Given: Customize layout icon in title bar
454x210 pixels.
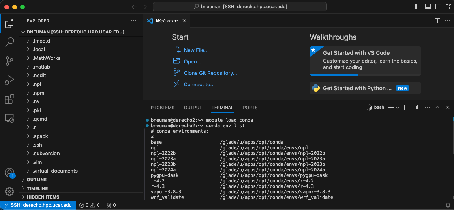Looking at the screenshot, I should pos(448,7).
